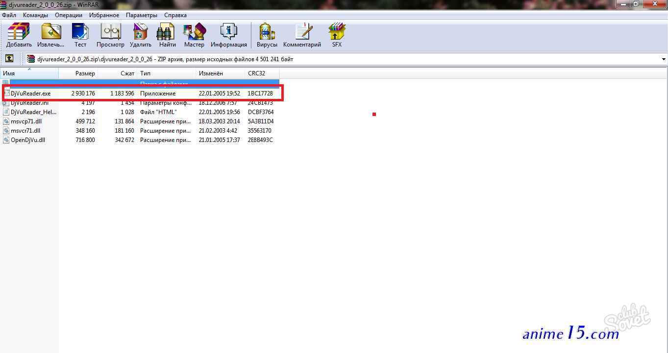
Task: Open the Избранное menu
Action: click(104, 15)
